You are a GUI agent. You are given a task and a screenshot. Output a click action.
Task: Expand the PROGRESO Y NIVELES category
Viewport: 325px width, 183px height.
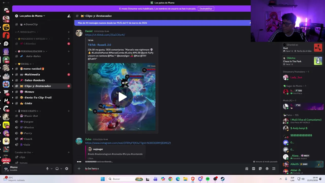coord(32,39)
